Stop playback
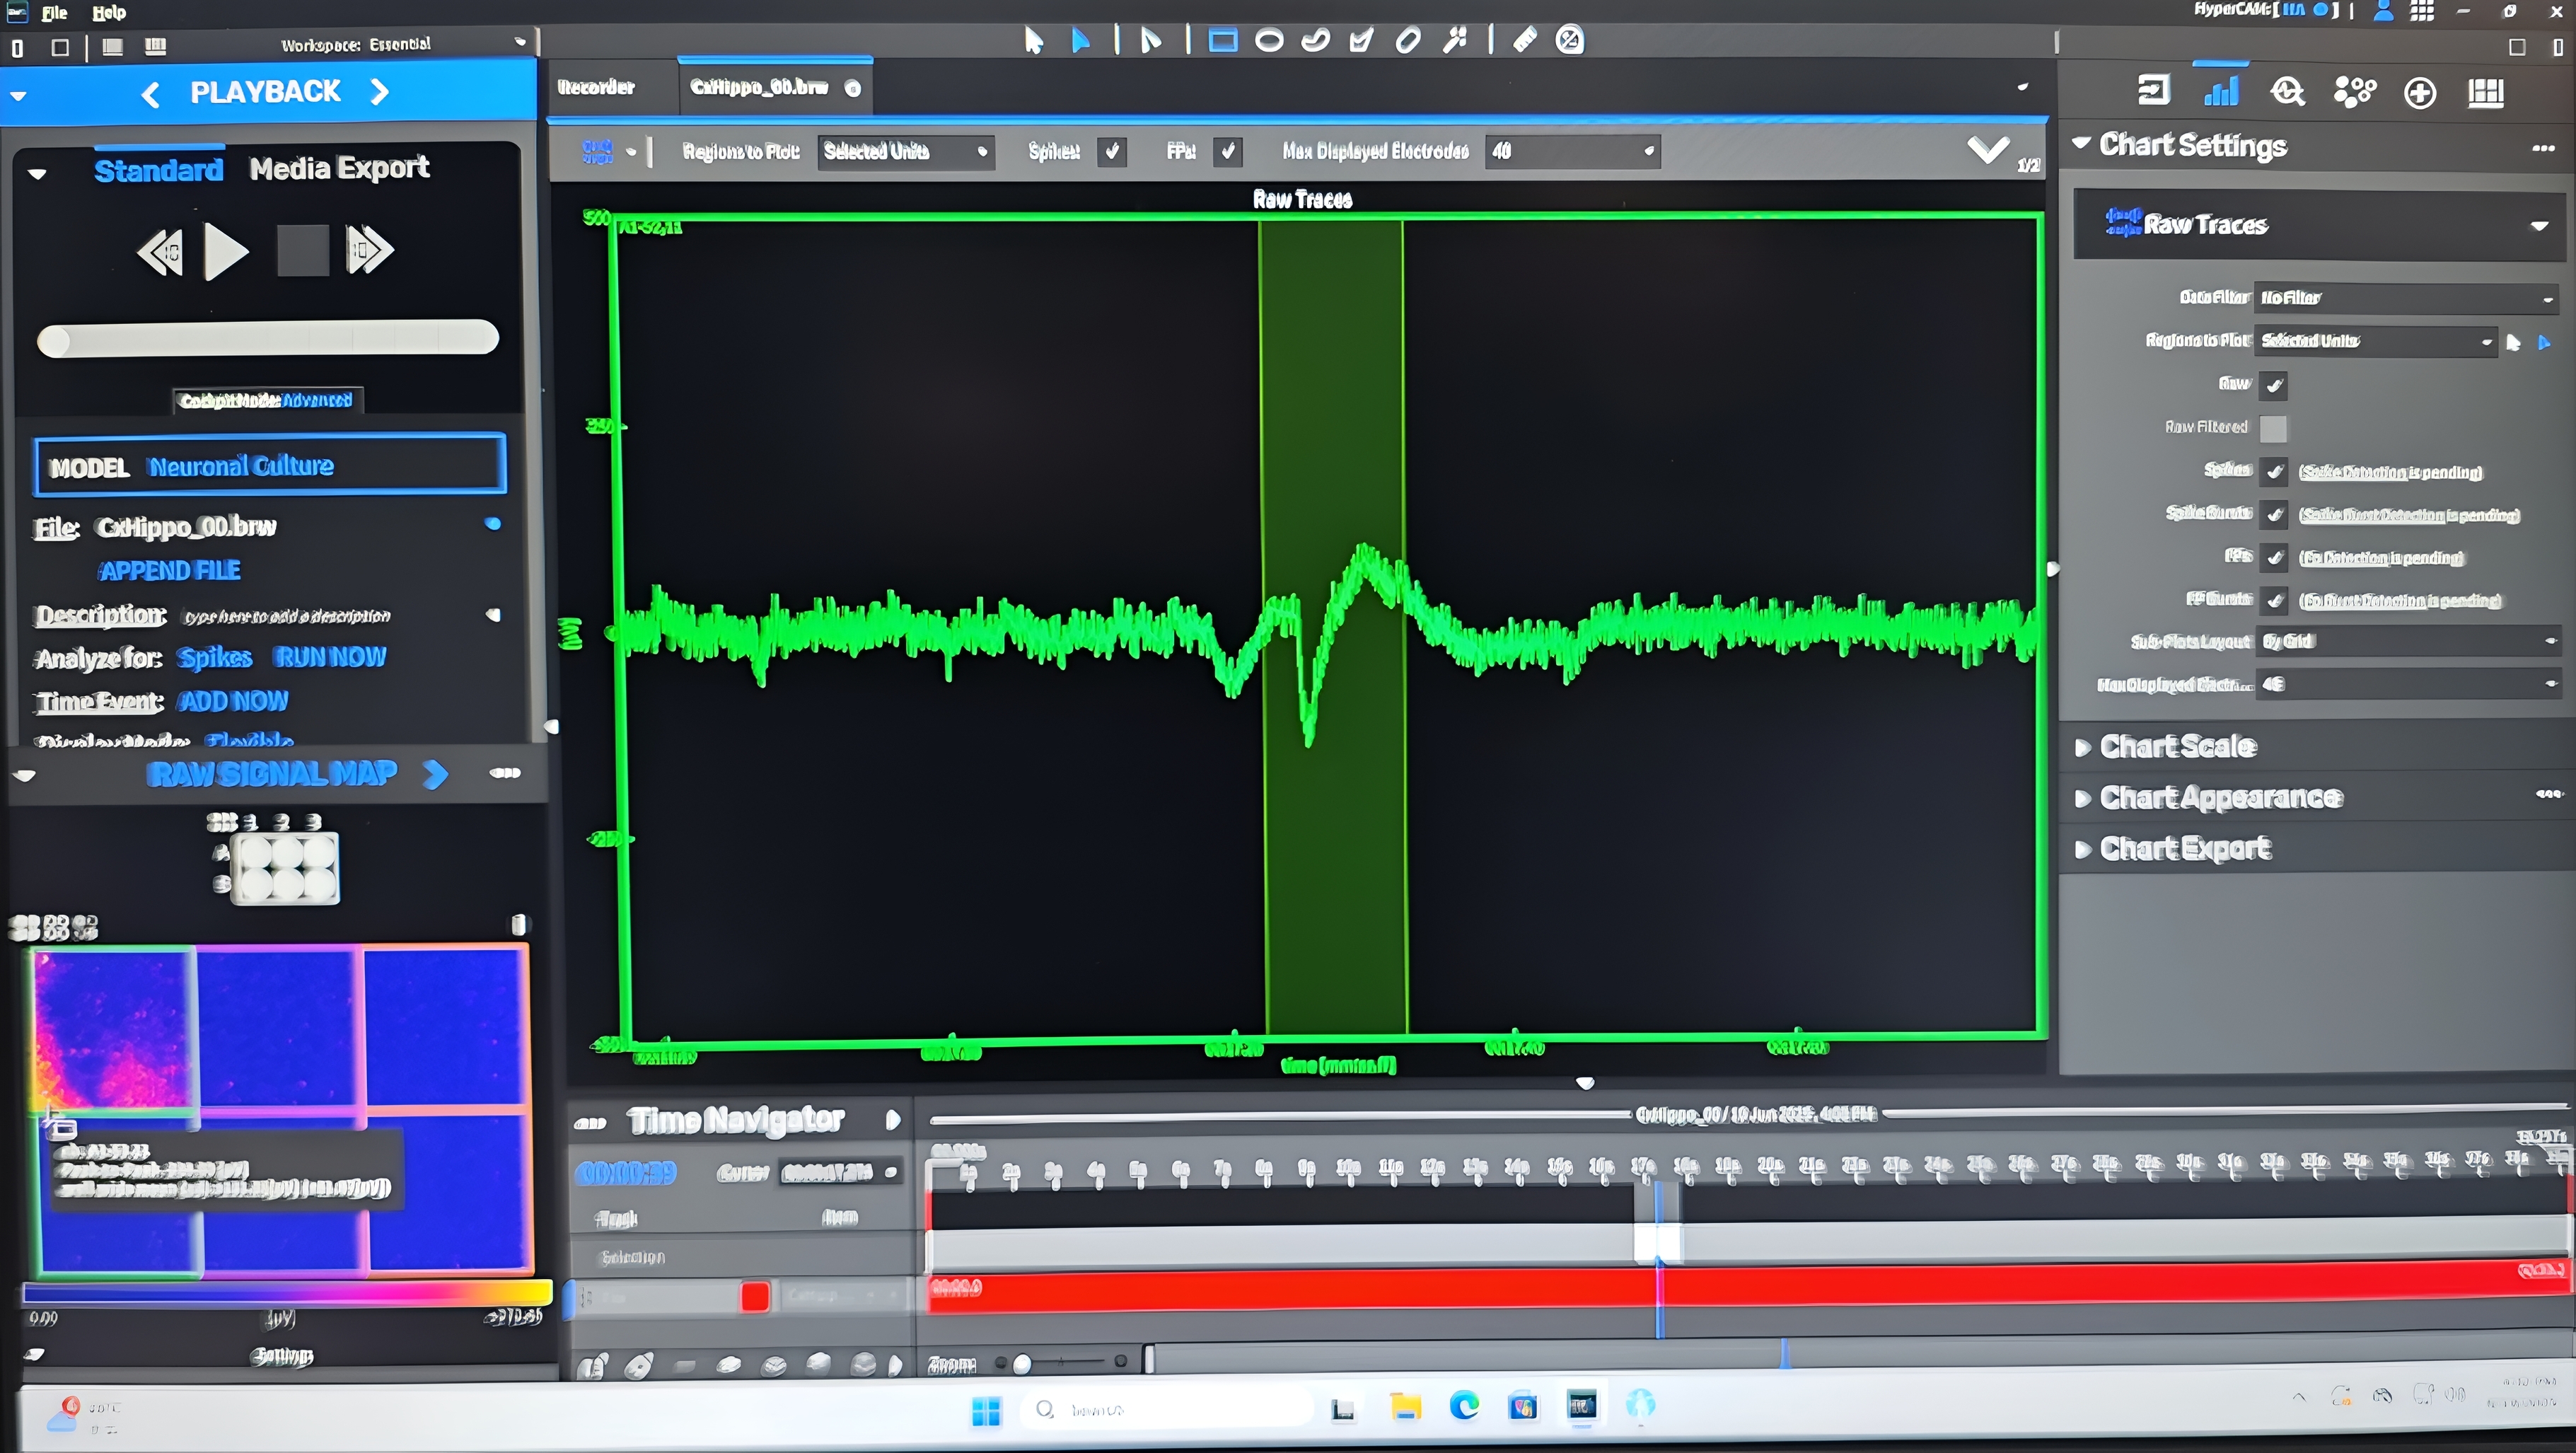This screenshot has height=1453, width=2576. (302, 250)
